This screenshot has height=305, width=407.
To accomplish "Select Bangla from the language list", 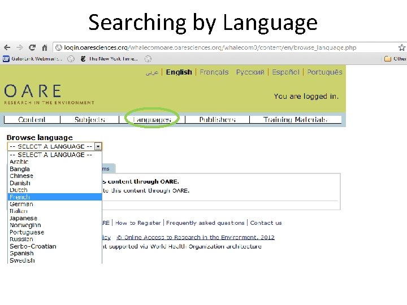I will (x=55, y=169).
